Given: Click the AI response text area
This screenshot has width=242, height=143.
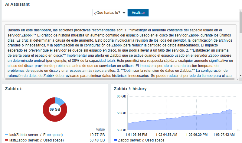Looking at the screenshot, I should click(x=120, y=52).
